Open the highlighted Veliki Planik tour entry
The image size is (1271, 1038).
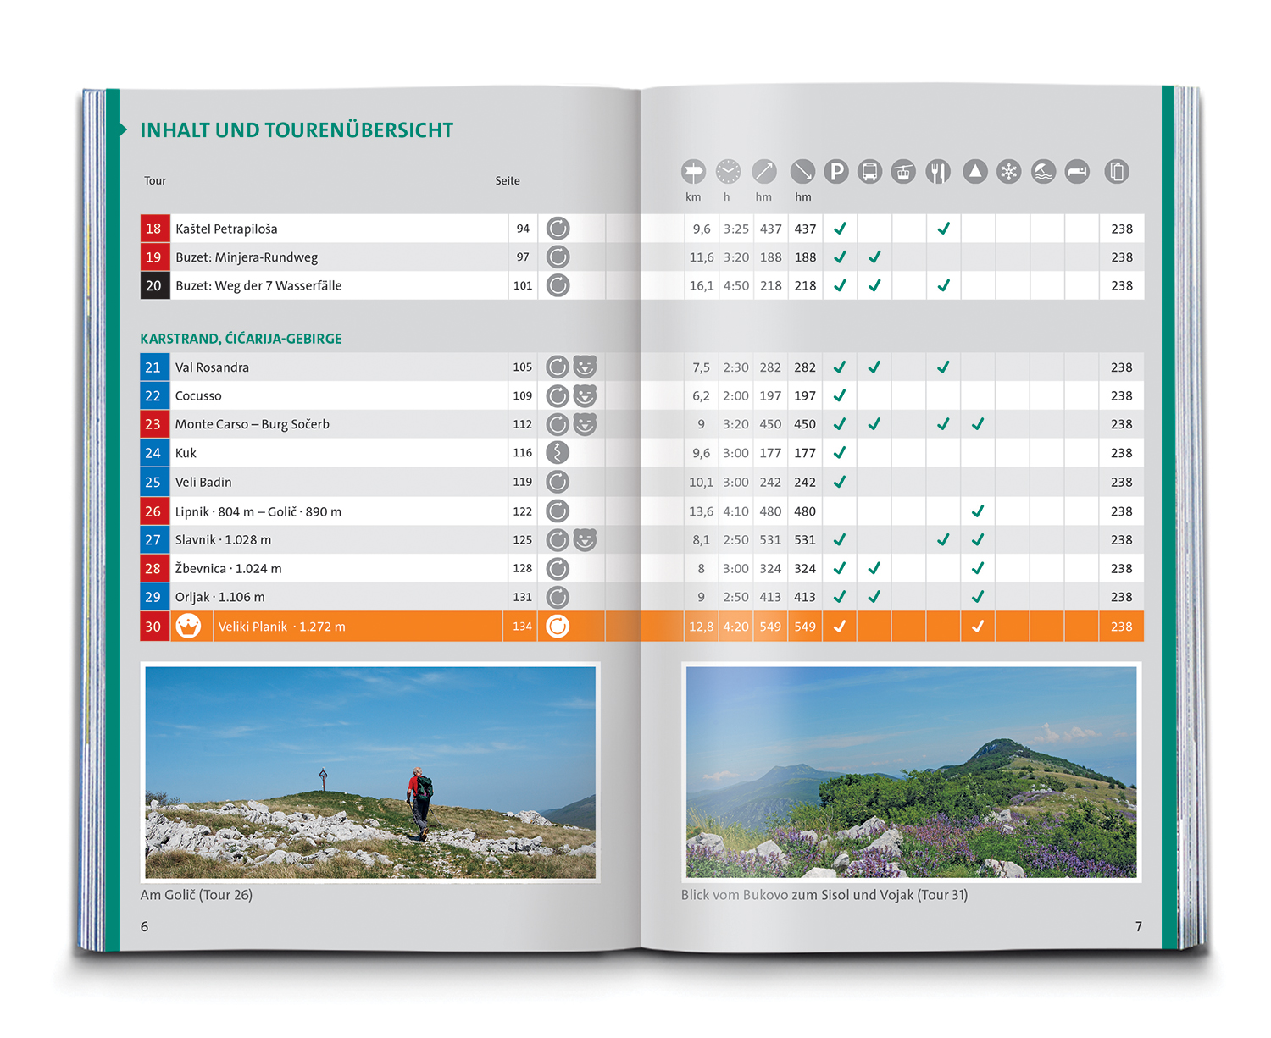tap(281, 627)
